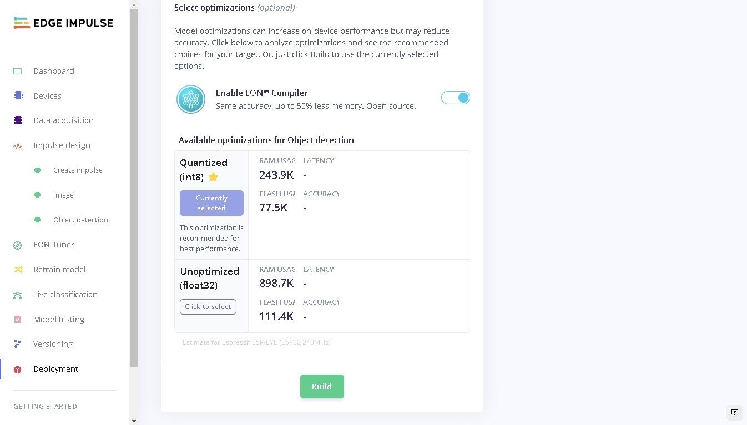Open the Image processing sub-item
Screen dimensions: 747x425
tap(63, 195)
